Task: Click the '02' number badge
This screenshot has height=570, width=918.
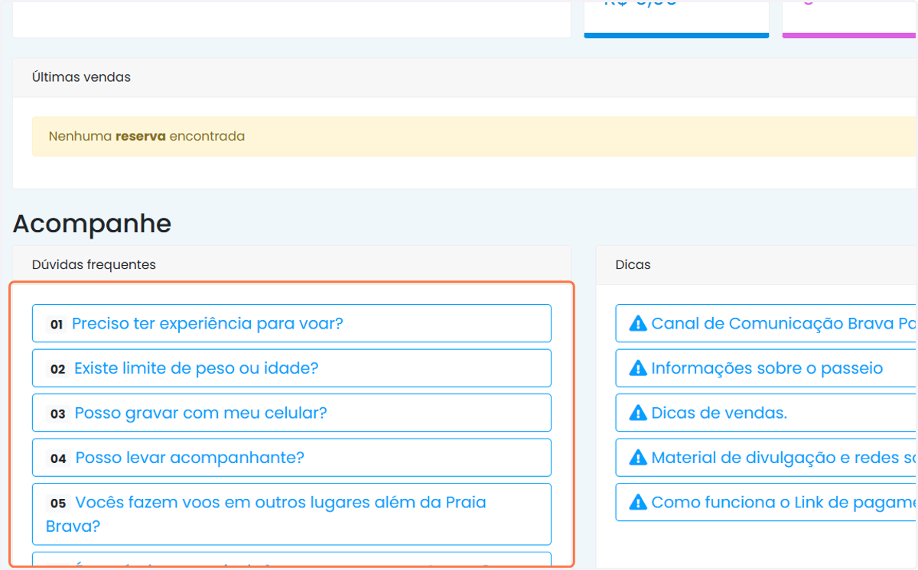Action: 57,369
